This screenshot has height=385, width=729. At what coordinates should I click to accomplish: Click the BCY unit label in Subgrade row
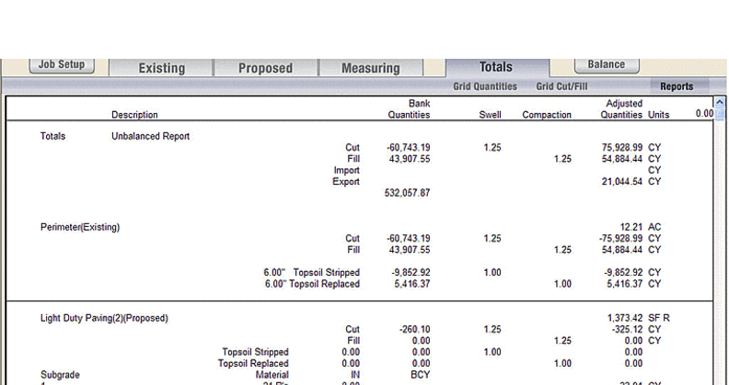pyautogui.click(x=421, y=375)
